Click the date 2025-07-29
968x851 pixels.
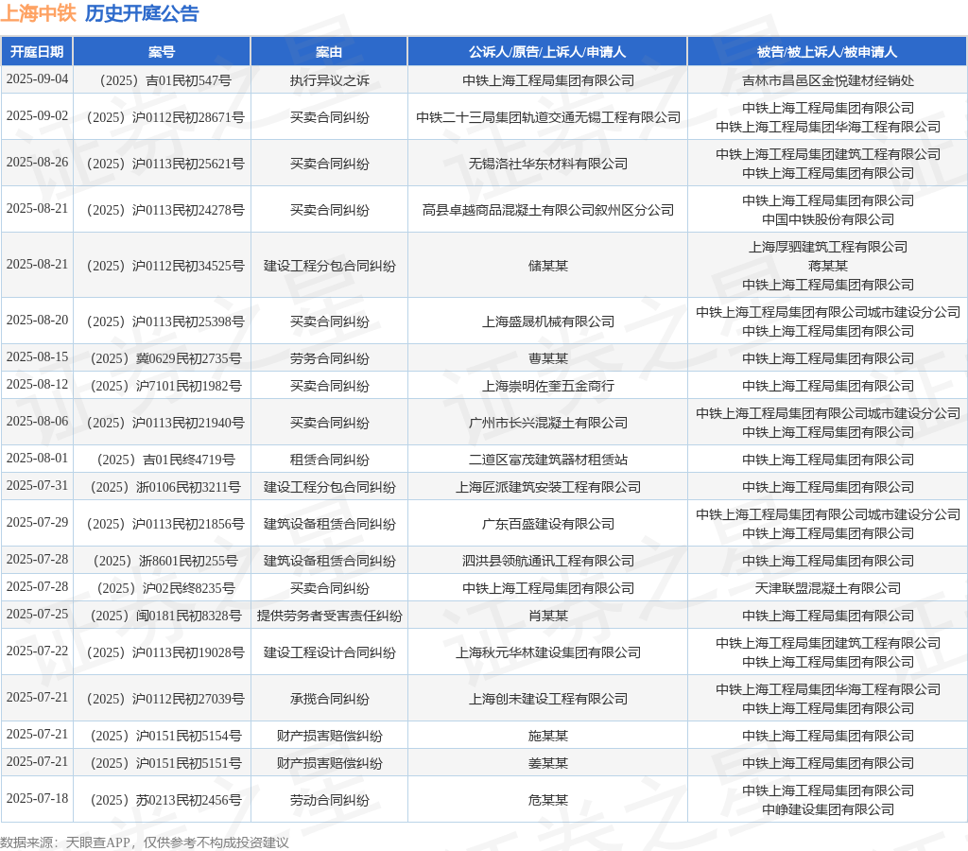pyautogui.click(x=37, y=523)
